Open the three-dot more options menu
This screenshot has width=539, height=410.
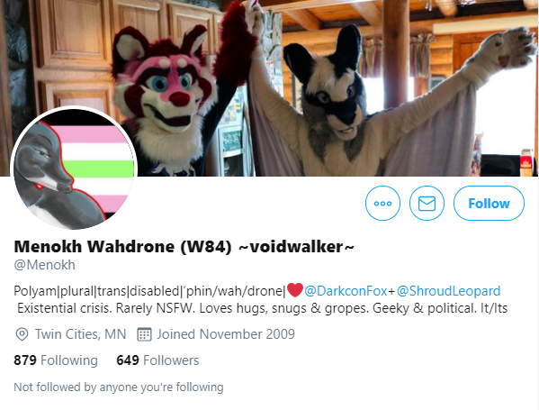coord(382,203)
